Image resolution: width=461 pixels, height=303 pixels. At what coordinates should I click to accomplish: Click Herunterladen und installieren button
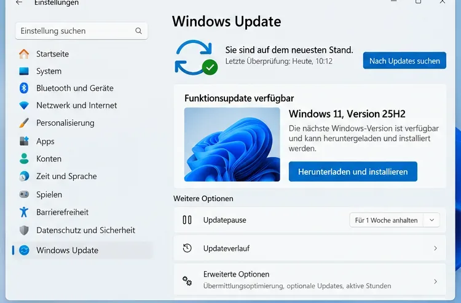click(353, 172)
